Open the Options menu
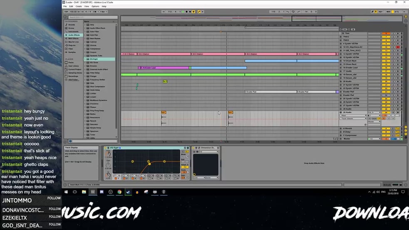 [95, 6]
